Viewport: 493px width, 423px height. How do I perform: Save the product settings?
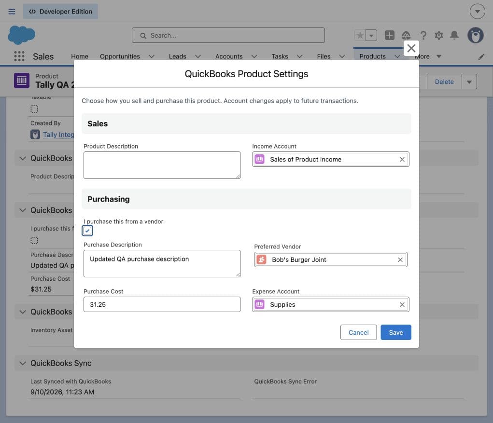[396, 332]
